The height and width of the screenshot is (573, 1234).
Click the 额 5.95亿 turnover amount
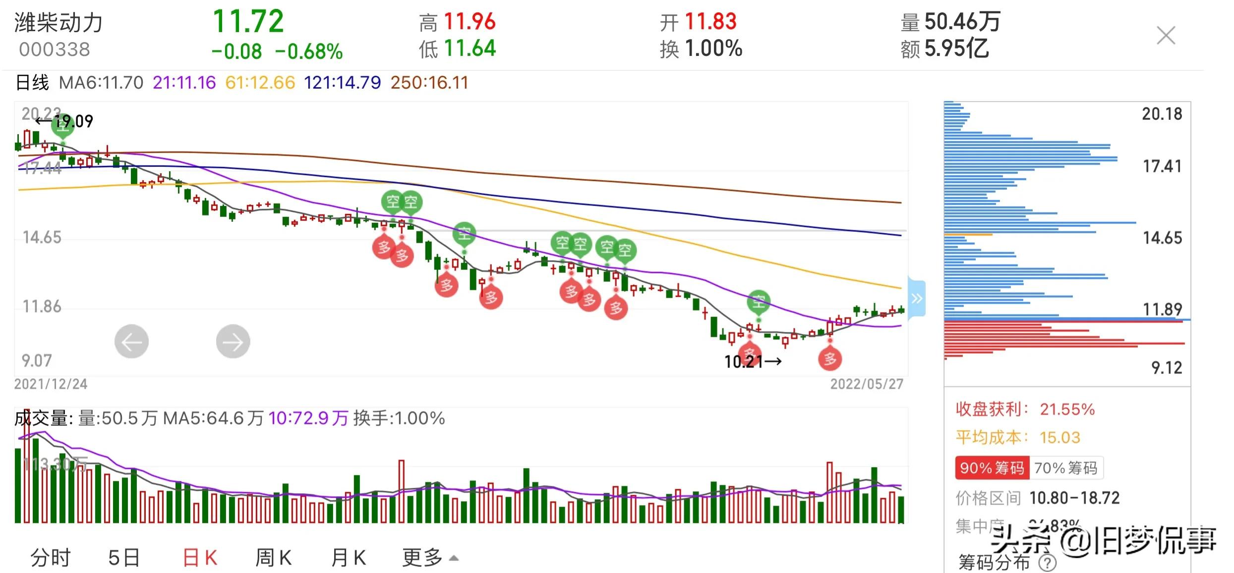[944, 49]
